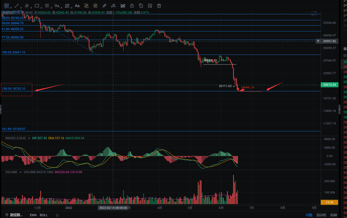Viewport: 347px width, 218px height.
Task: Click the MA(30):44,125.5108 value
Action: 68,172
